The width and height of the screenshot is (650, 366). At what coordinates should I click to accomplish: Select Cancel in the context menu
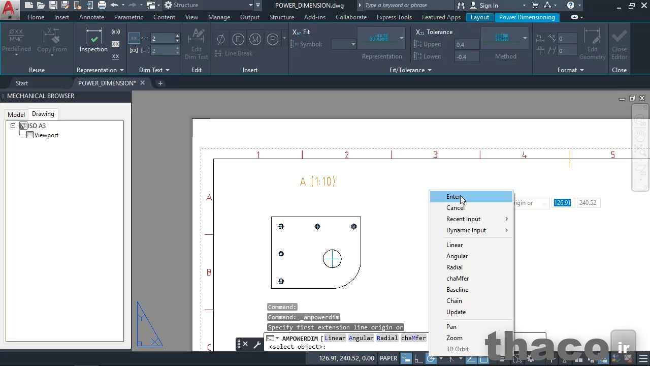[455, 208]
